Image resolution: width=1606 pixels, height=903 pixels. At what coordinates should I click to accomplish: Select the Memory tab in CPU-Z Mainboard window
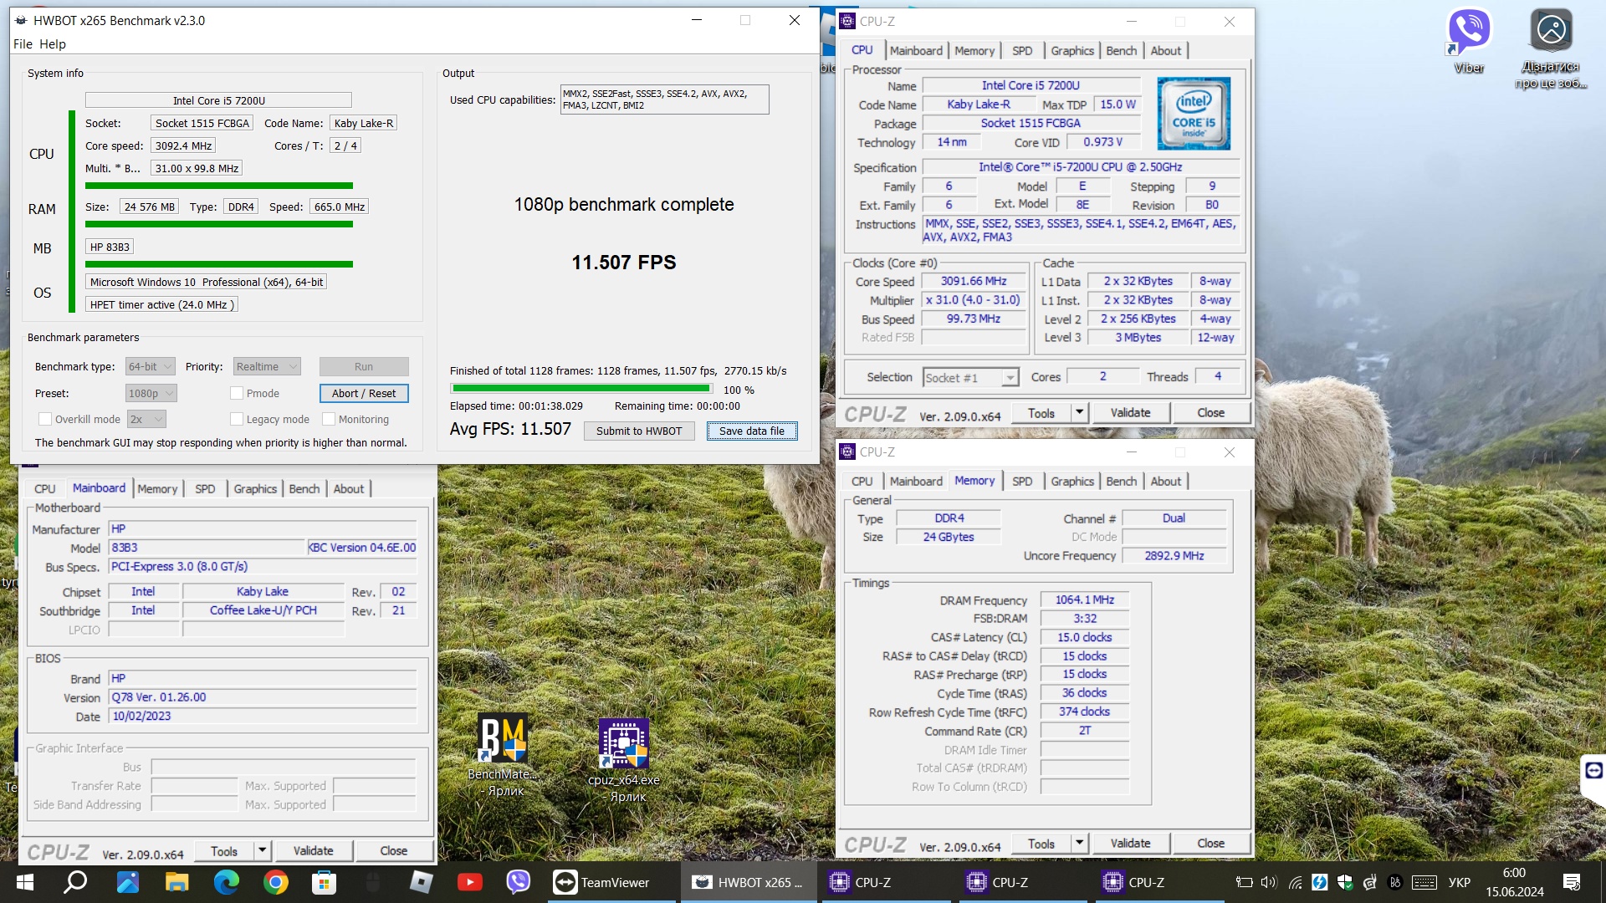[x=157, y=489]
